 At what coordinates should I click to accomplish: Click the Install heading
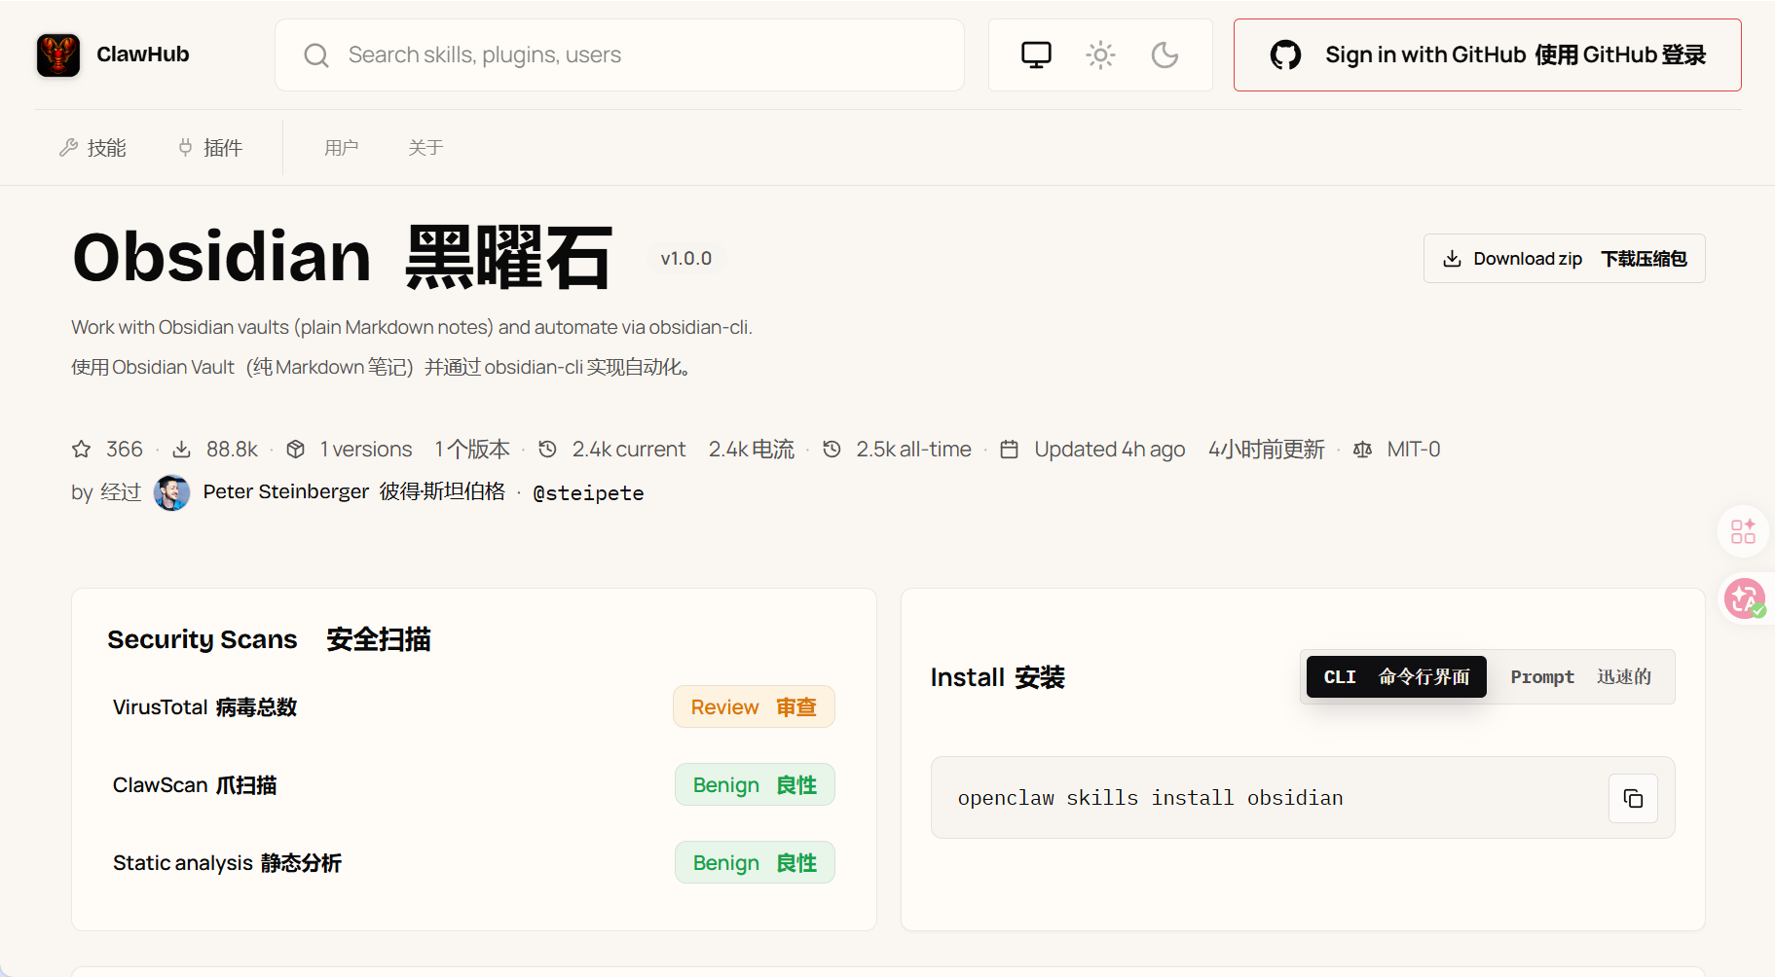click(998, 677)
